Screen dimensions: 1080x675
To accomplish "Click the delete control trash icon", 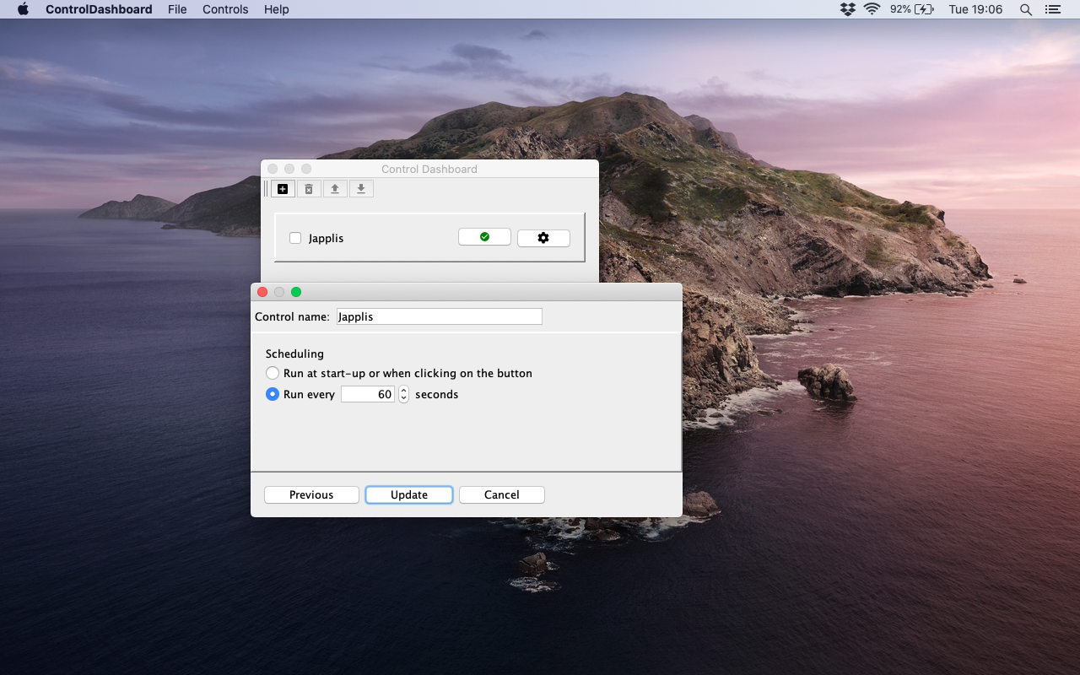I will pos(309,189).
